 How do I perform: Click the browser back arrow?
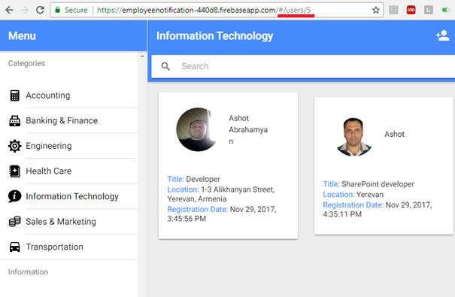point(9,11)
